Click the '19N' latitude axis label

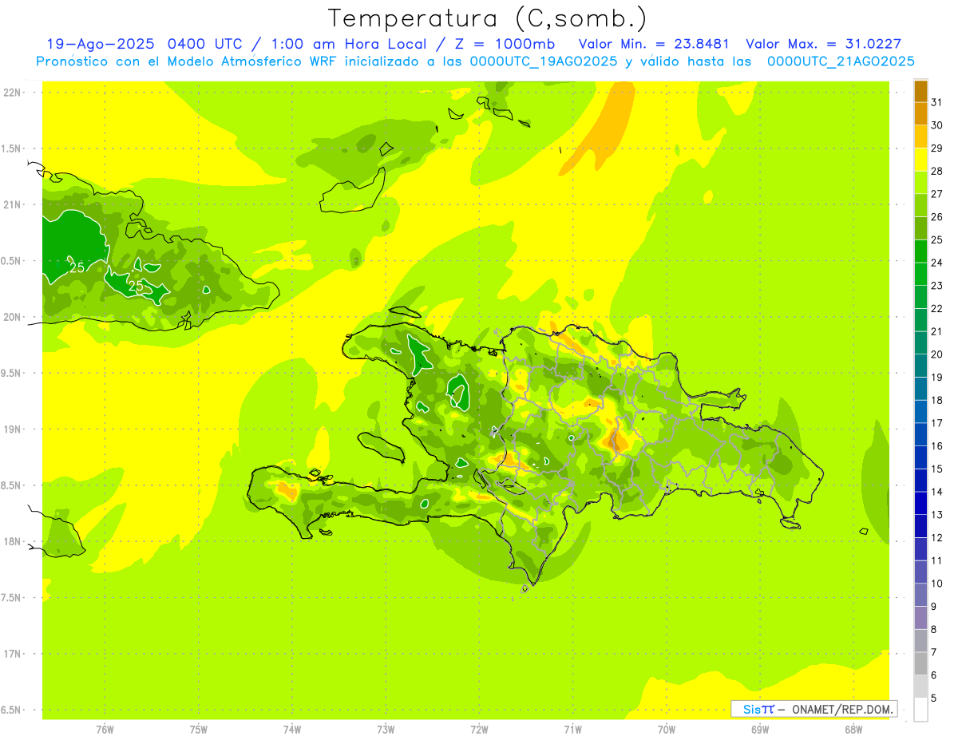pos(13,429)
